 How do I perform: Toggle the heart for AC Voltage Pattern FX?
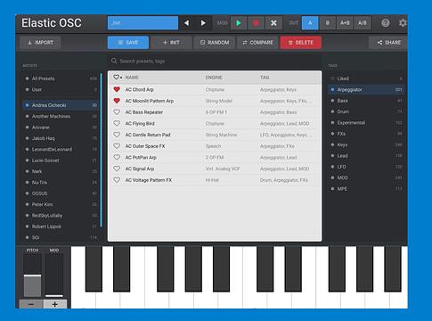point(117,180)
